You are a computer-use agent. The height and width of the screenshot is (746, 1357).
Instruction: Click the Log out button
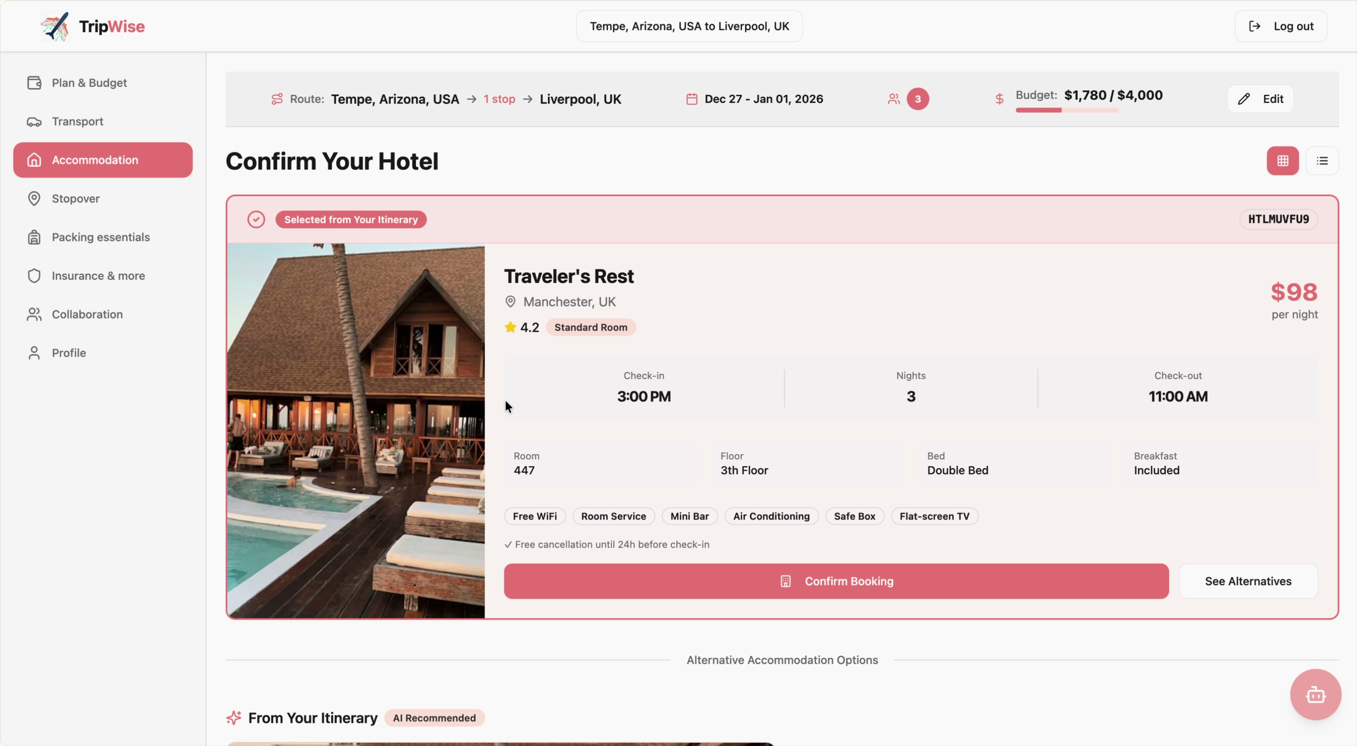(1281, 26)
